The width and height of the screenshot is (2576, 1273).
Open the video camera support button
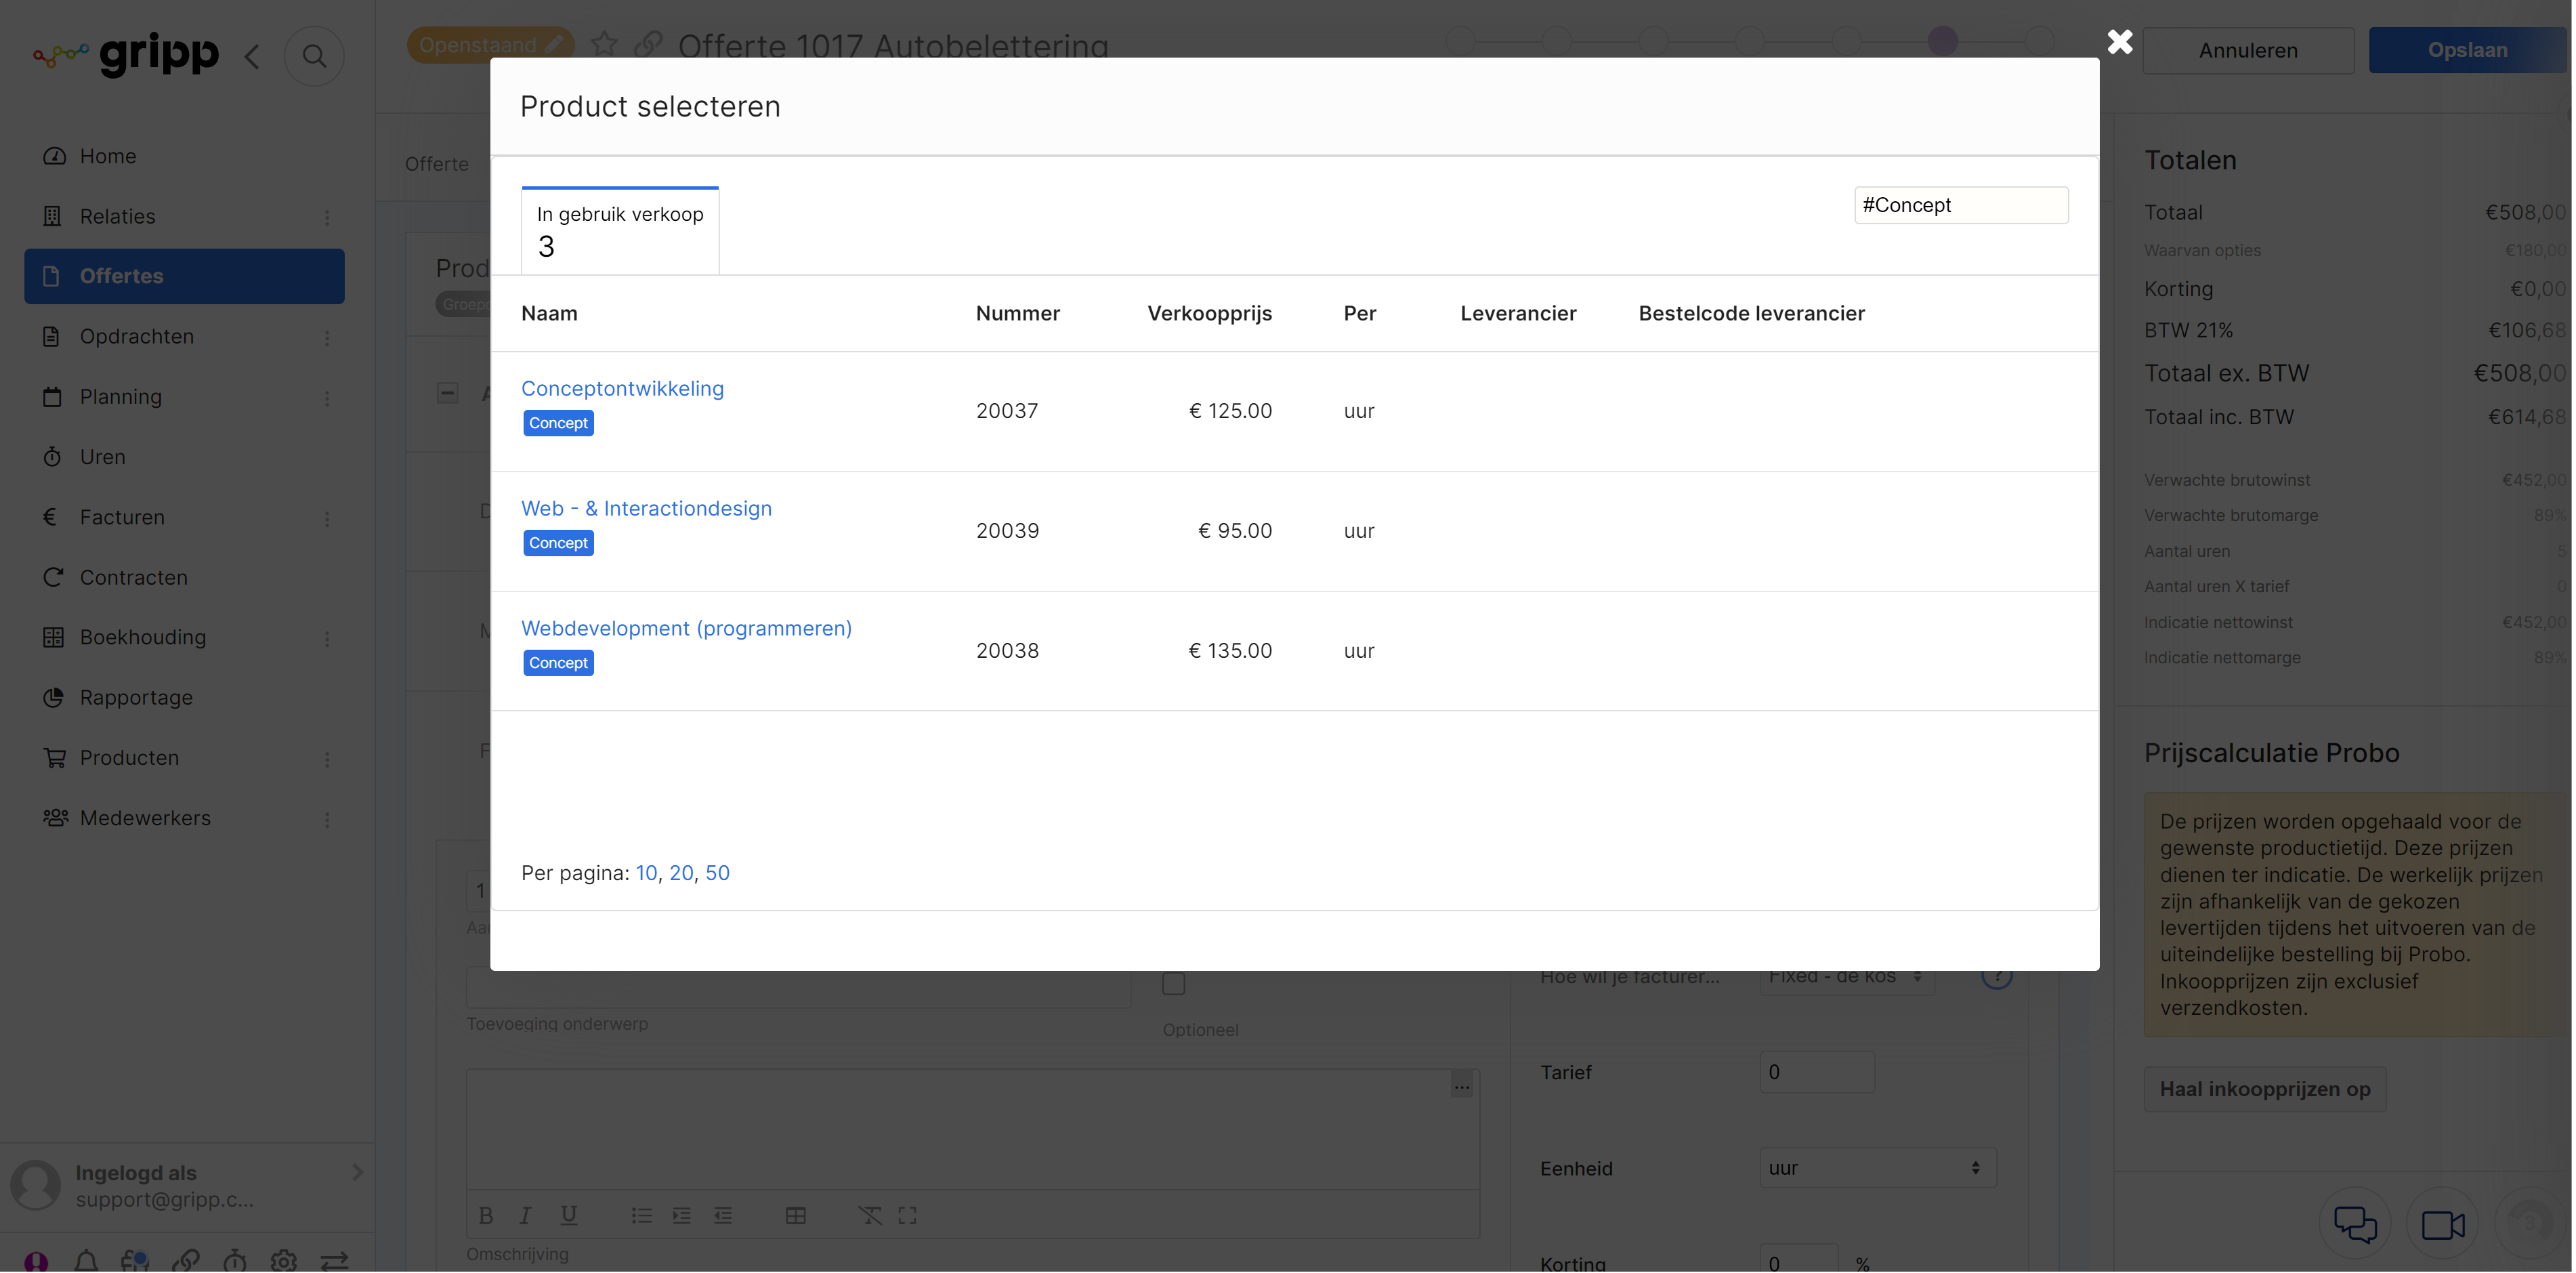click(2442, 1223)
